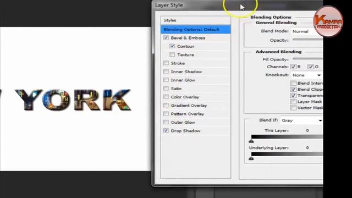Uncheck the Drop Shadow checkbox

166,131
